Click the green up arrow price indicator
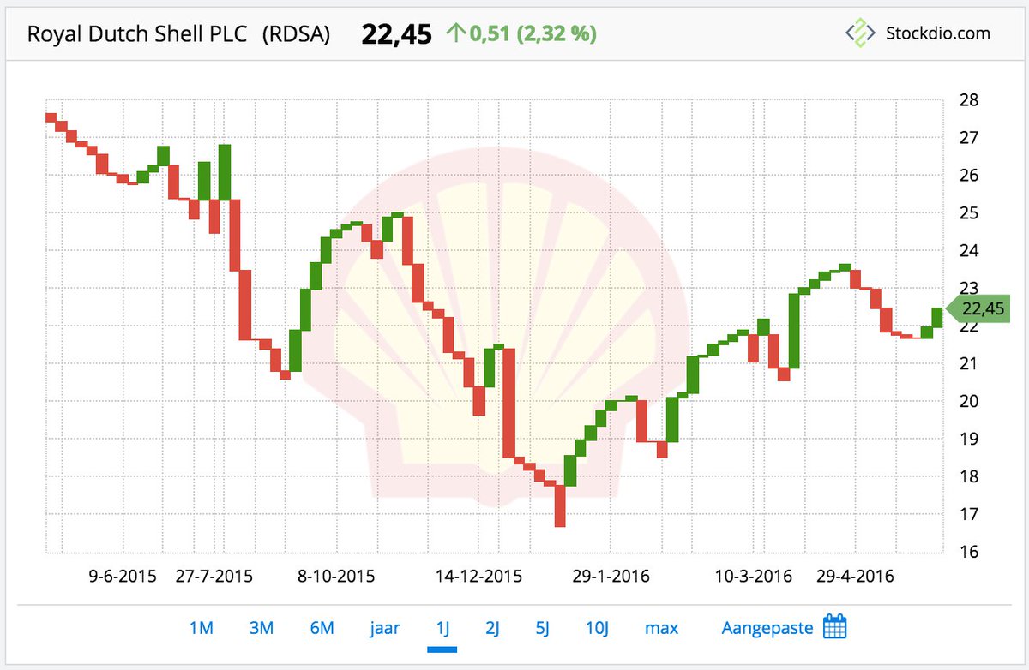This screenshot has width=1029, height=670. point(454,33)
